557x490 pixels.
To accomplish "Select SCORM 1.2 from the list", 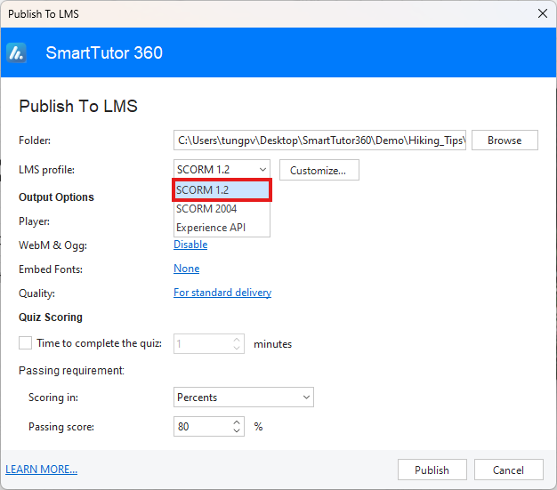I will (x=222, y=190).
